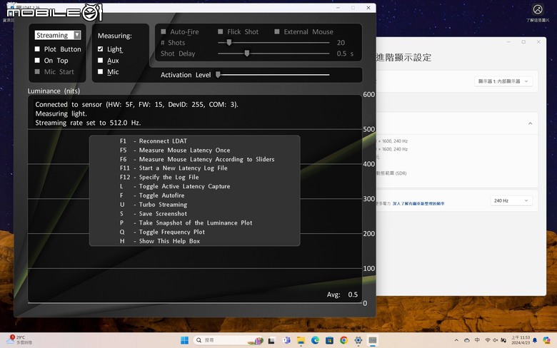Click the F11 Start a New Latency Log line
This screenshot has width=557, height=348.
click(174, 168)
